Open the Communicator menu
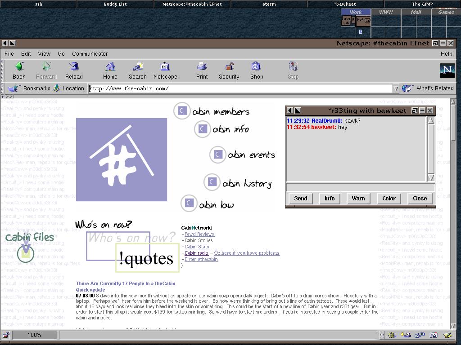Screen dimensions: 461x345 point(90,54)
